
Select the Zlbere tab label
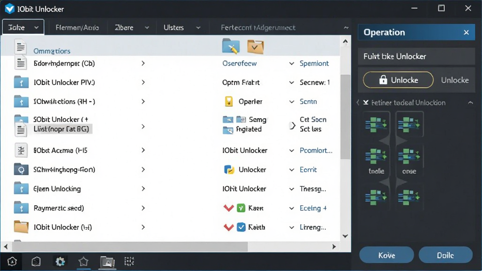tap(124, 27)
